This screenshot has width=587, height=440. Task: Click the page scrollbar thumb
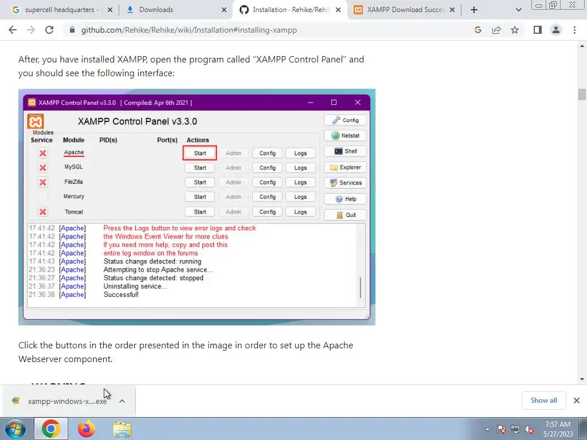(582, 94)
